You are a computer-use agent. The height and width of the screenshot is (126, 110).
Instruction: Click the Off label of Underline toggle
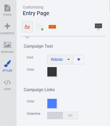point(70,116)
